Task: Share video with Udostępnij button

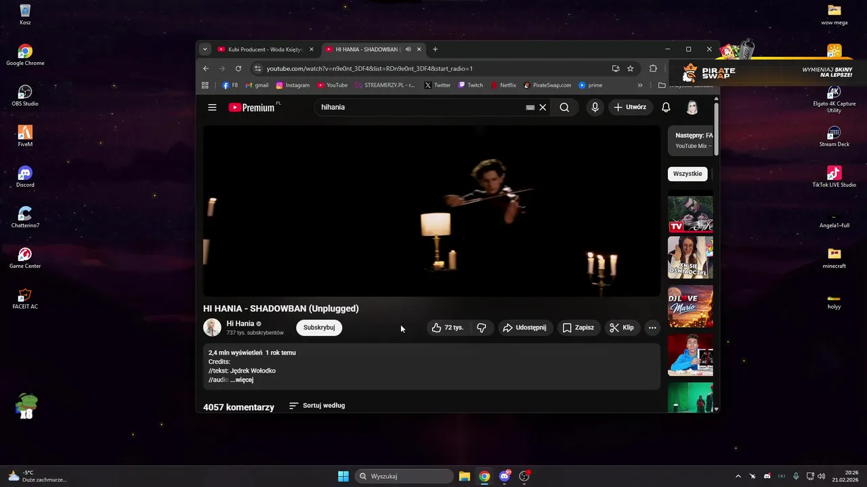Action: pyautogui.click(x=524, y=327)
